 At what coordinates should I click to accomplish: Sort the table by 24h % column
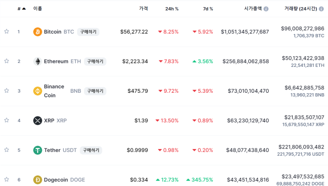tap(172, 9)
